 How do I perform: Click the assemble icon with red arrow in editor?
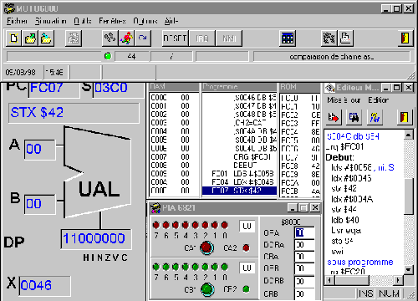(x=334, y=117)
